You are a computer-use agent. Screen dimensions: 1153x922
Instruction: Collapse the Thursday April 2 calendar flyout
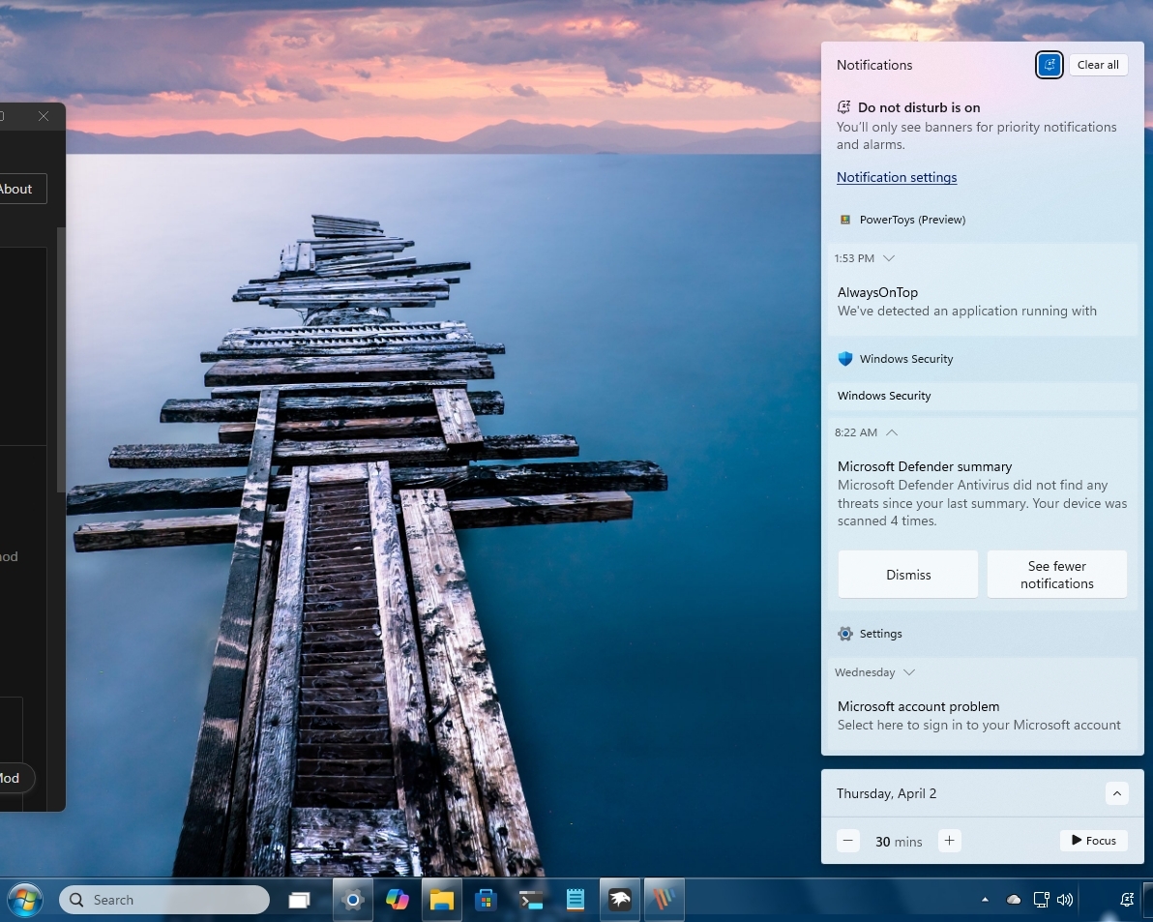pyautogui.click(x=1116, y=792)
